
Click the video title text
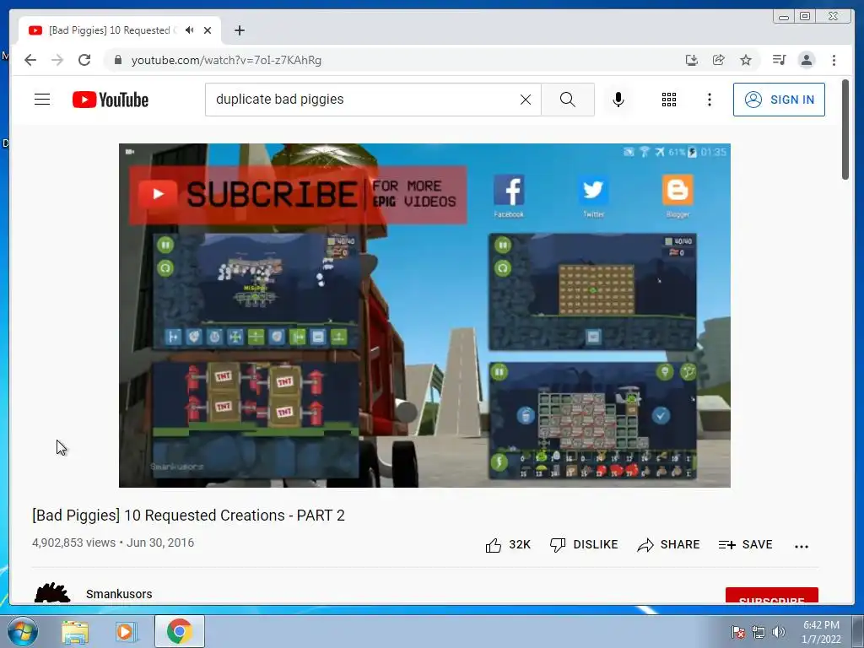pyautogui.click(x=188, y=516)
